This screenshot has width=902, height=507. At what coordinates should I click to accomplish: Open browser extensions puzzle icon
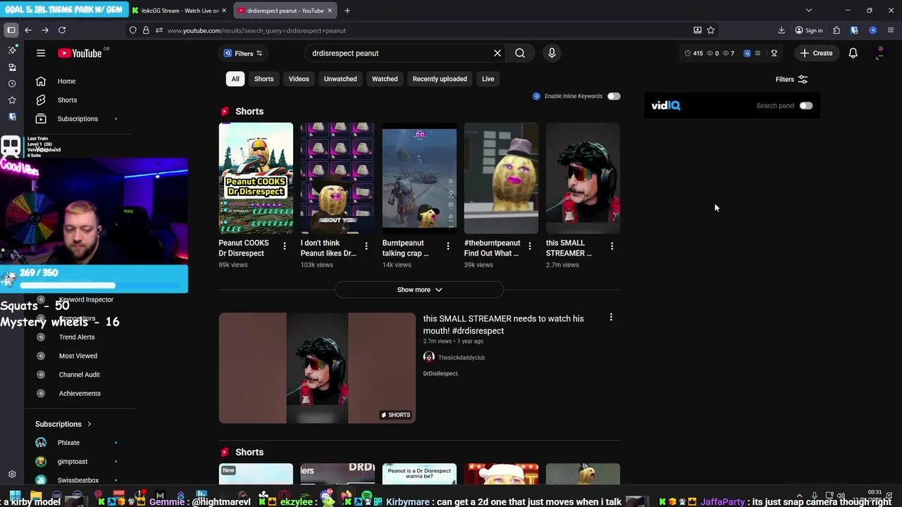(836, 30)
